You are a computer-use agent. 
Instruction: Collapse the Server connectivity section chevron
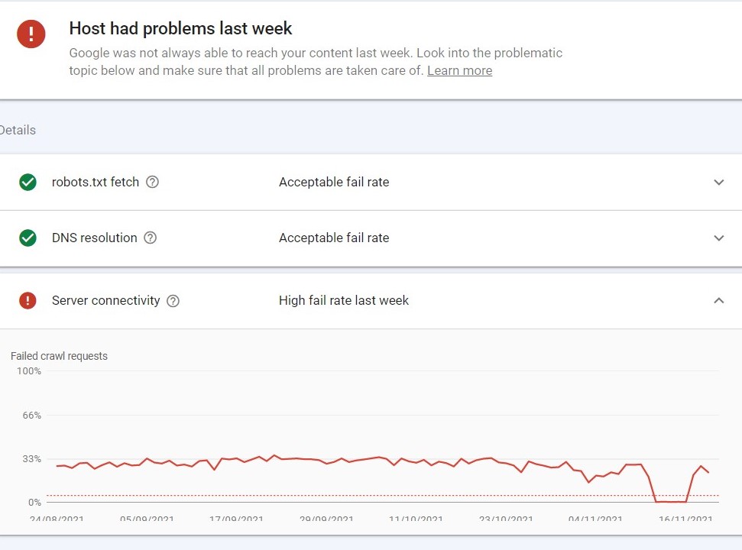[719, 300]
